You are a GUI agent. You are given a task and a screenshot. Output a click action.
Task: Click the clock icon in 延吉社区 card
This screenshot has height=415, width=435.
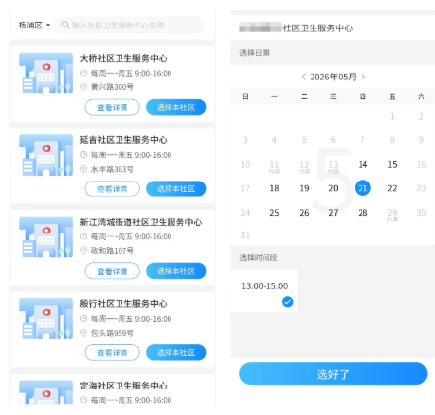[84, 155]
